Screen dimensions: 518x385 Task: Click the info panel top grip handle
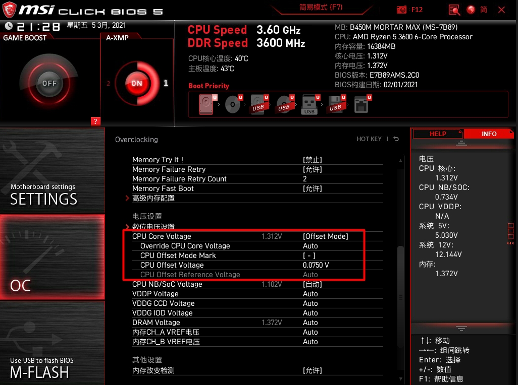(x=461, y=143)
